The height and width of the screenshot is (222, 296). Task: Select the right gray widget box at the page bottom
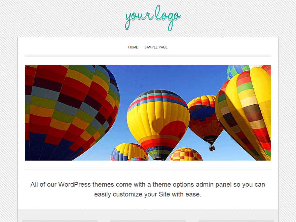pos(236,221)
